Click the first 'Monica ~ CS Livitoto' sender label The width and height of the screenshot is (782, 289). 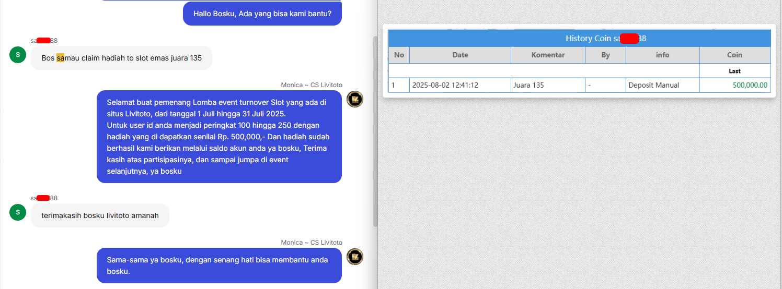point(312,85)
